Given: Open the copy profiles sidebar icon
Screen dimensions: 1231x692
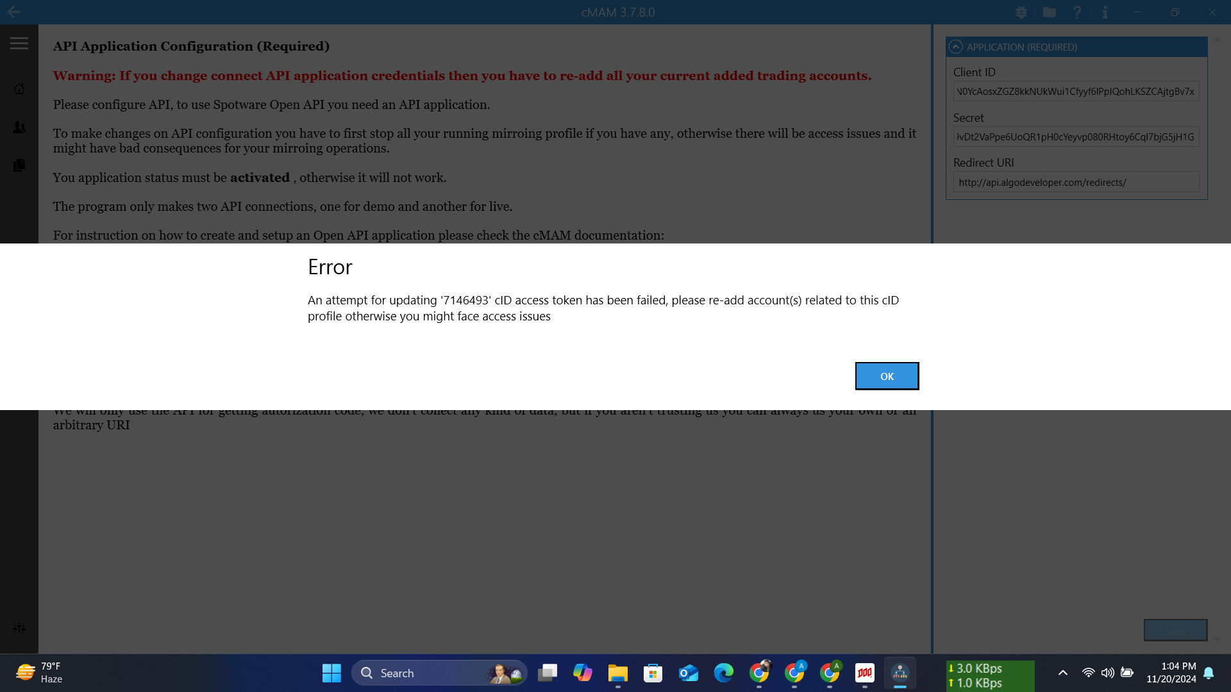Looking at the screenshot, I should 19,165.
